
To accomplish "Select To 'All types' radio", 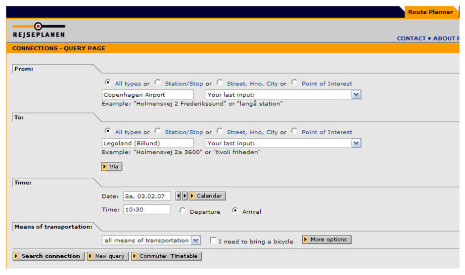I will pyautogui.click(x=108, y=130).
